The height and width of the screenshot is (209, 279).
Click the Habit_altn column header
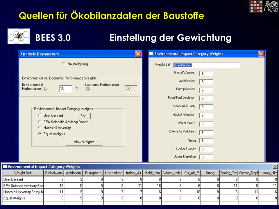tap(152, 173)
